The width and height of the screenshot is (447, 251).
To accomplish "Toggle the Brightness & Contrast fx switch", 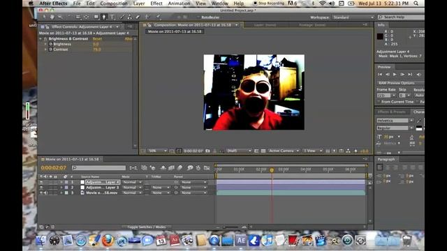I will click(45, 39).
